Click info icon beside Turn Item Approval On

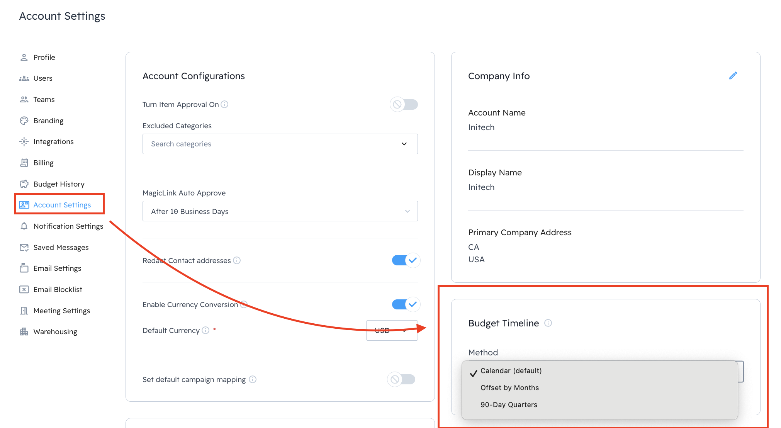pos(224,104)
